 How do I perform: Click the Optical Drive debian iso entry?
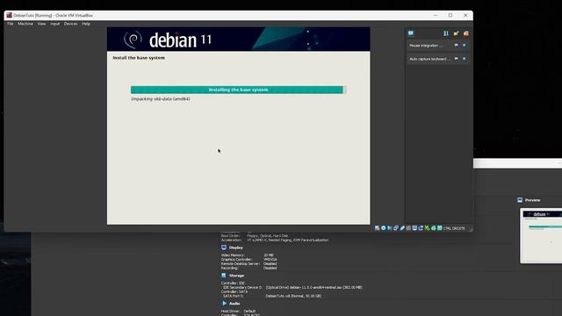[x=314, y=287]
